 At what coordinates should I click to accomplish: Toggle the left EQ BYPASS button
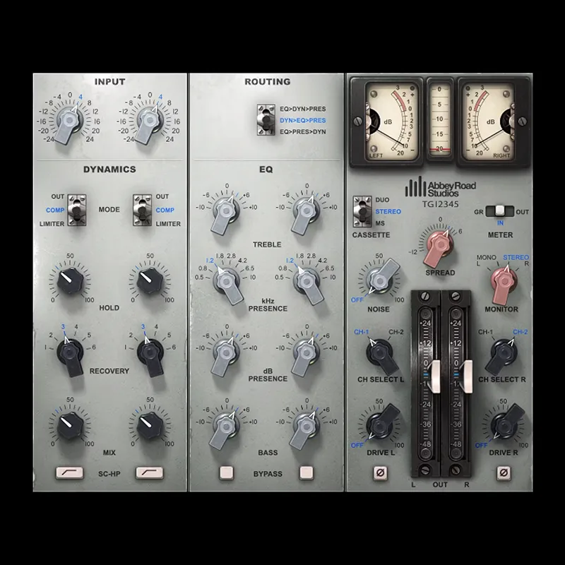[x=227, y=472]
